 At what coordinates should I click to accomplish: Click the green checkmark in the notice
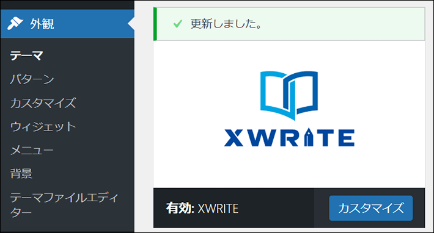pyautogui.click(x=178, y=24)
